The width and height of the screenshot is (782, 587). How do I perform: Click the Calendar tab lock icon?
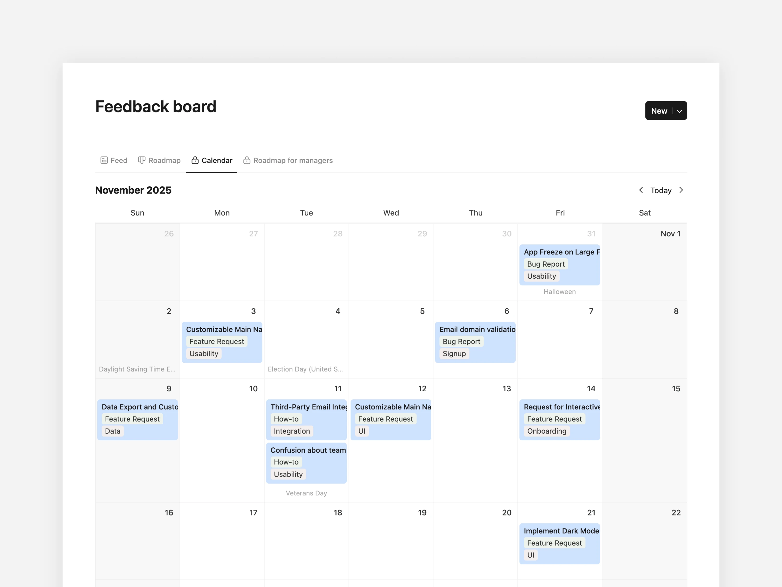click(195, 160)
